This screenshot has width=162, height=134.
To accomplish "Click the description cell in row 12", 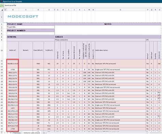I will pos(120,64).
